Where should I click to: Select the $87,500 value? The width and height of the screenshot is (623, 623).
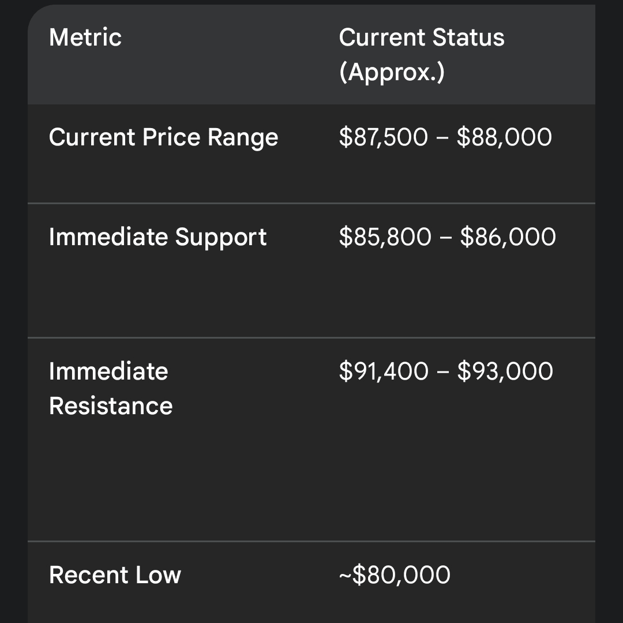384,138
